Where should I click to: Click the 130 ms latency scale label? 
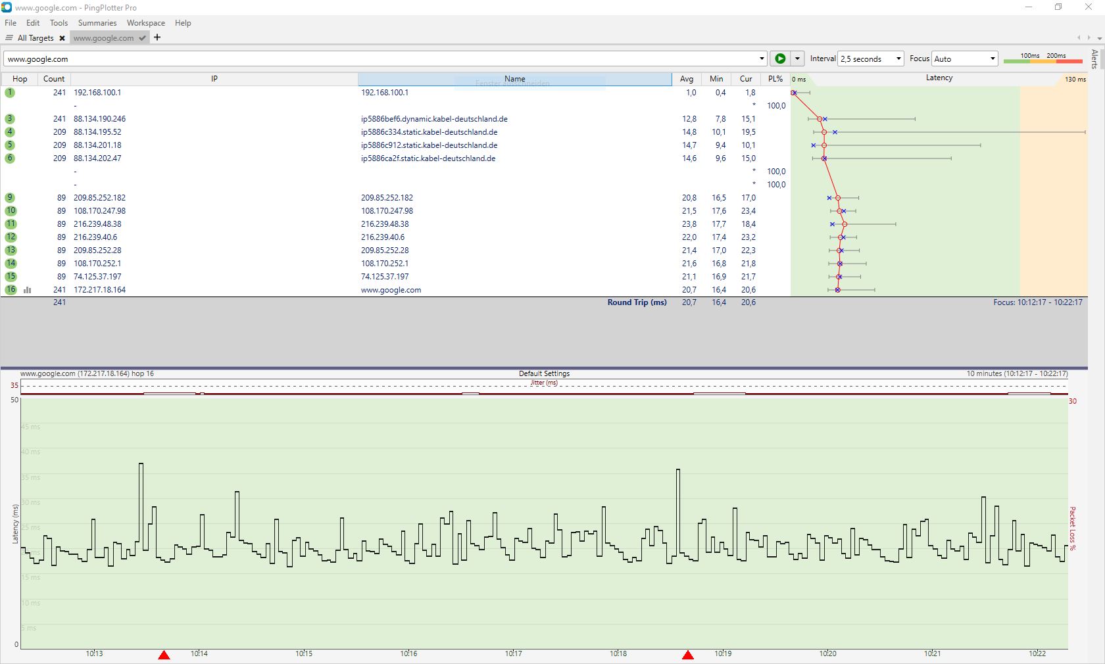(x=1075, y=79)
